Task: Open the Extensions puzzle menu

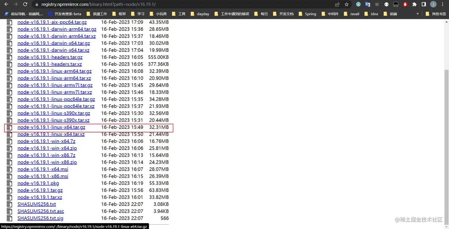Action: pyautogui.click(x=415, y=4)
